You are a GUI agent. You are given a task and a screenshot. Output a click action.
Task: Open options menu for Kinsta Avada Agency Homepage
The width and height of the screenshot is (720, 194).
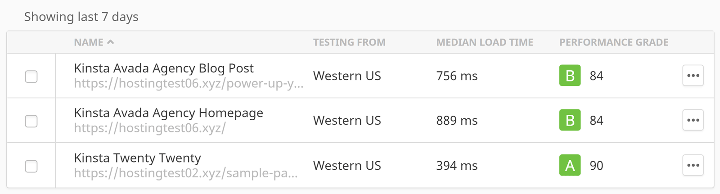point(693,120)
